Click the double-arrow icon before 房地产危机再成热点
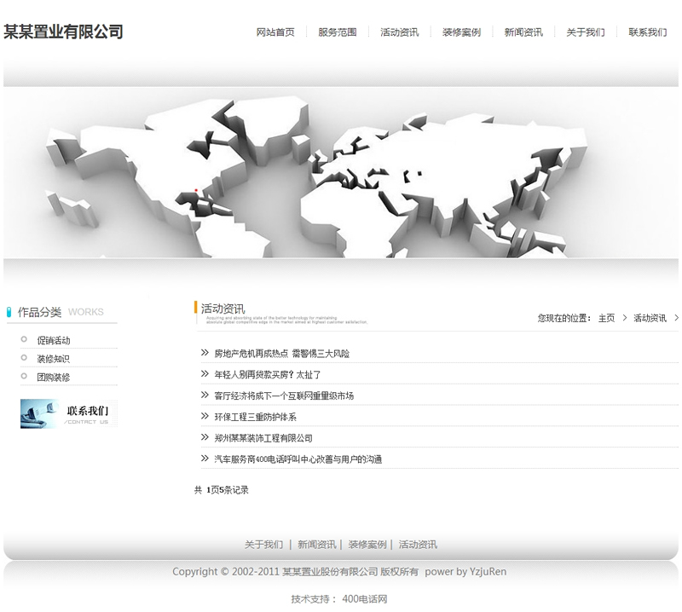The width and height of the screenshot is (682, 612). click(205, 353)
